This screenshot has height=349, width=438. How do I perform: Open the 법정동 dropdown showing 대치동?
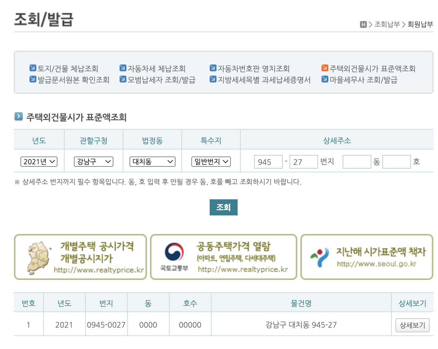pyautogui.click(x=152, y=161)
